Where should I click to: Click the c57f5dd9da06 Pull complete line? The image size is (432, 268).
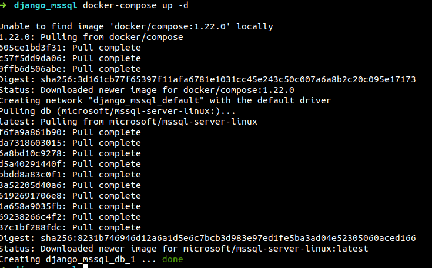click(71, 58)
